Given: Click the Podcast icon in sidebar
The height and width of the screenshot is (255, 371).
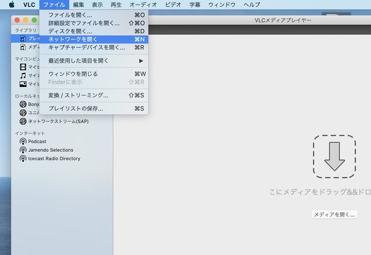Looking at the screenshot, I should (23, 141).
